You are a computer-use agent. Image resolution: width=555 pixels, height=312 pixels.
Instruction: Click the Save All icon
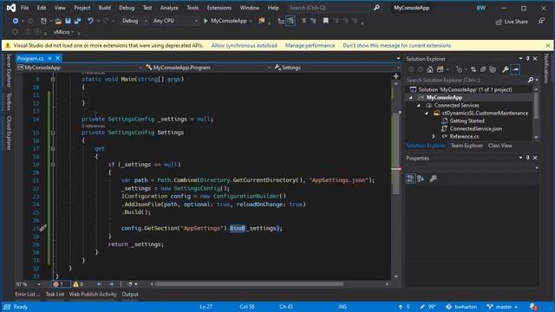point(77,21)
